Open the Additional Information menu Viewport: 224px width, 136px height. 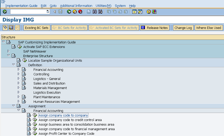click(76, 6)
